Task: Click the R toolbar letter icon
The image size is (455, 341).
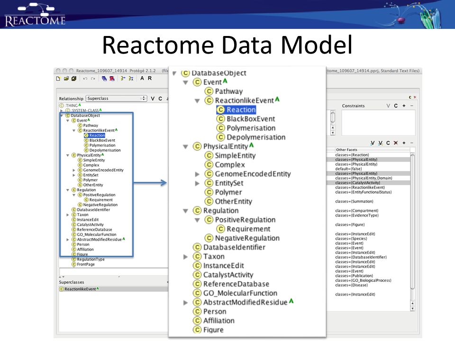Action: (150, 78)
